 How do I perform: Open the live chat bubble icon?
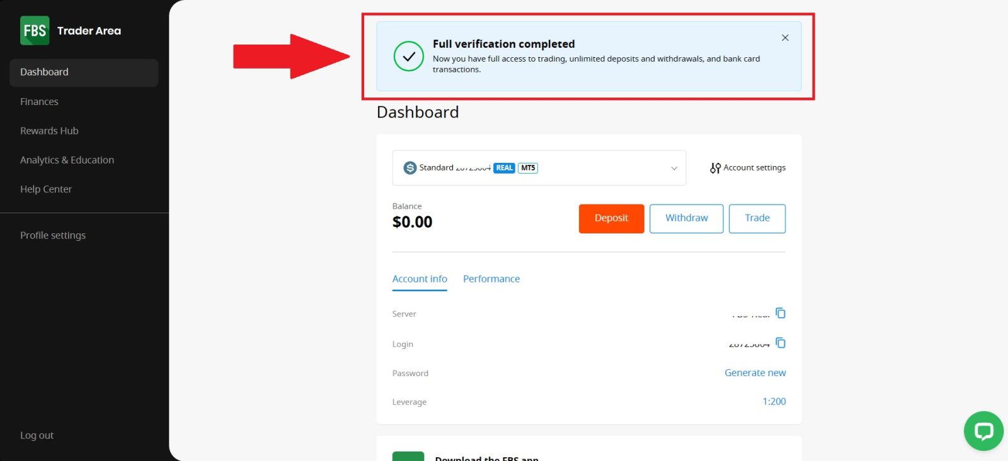983,431
